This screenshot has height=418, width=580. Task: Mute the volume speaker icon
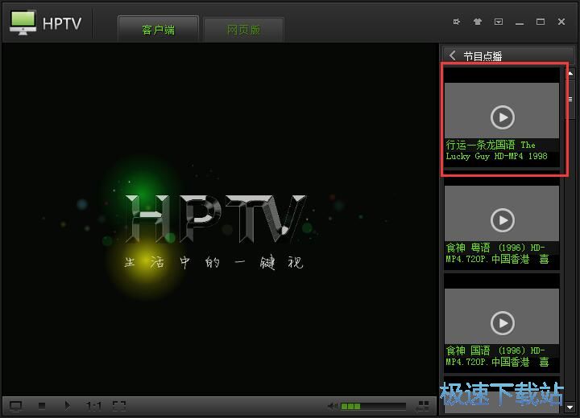[333, 406]
